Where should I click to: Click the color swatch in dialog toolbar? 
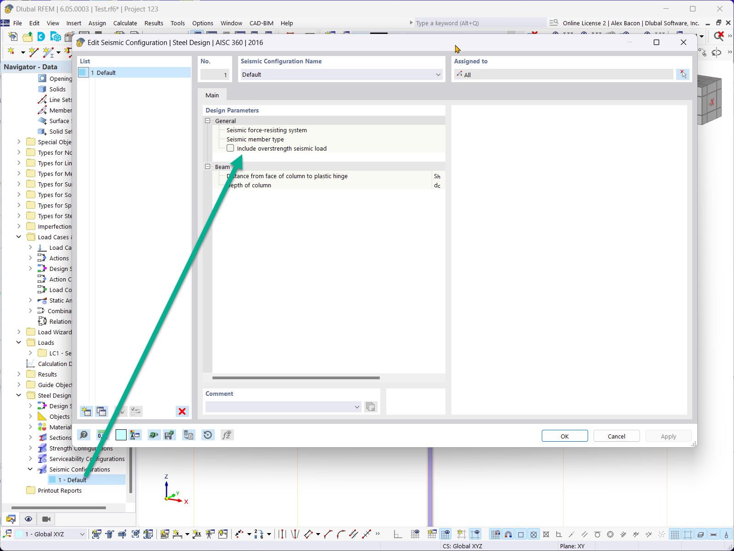(x=121, y=435)
